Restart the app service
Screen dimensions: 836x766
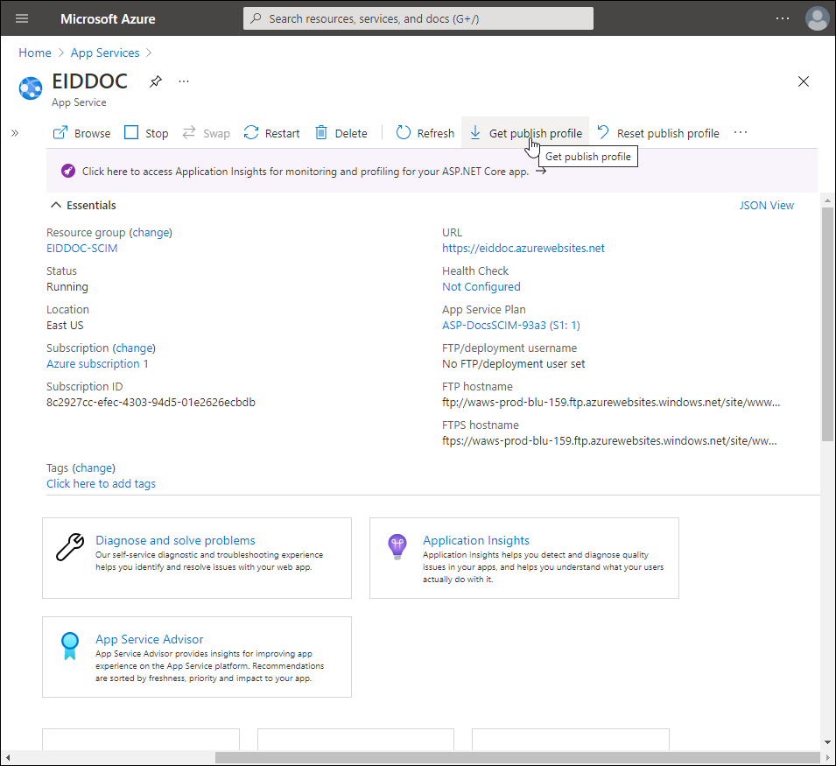[x=271, y=133]
